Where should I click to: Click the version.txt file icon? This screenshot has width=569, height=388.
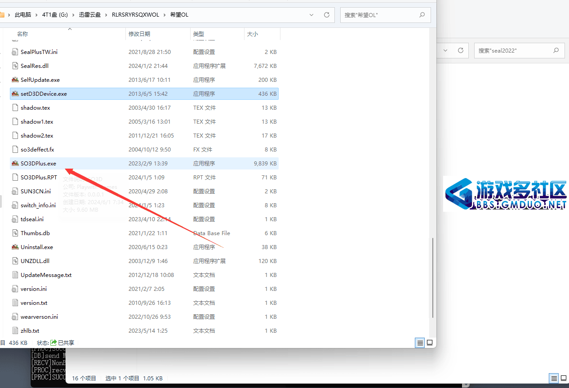tap(15, 303)
